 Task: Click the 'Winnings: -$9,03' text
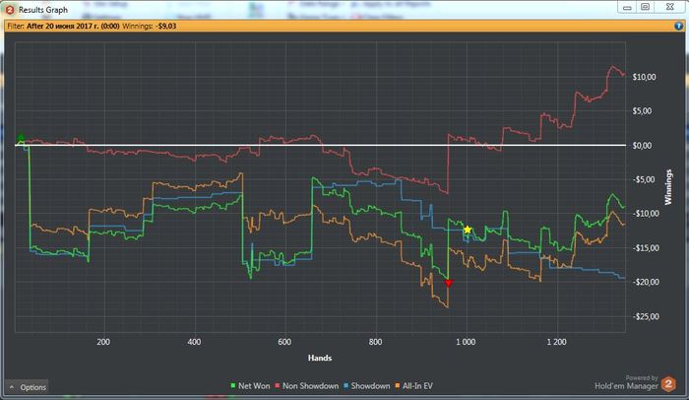point(150,26)
